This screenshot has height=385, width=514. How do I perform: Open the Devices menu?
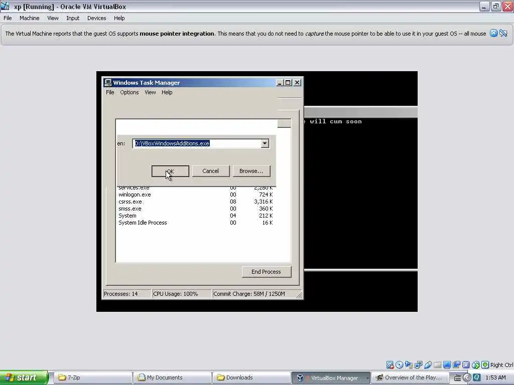97,18
